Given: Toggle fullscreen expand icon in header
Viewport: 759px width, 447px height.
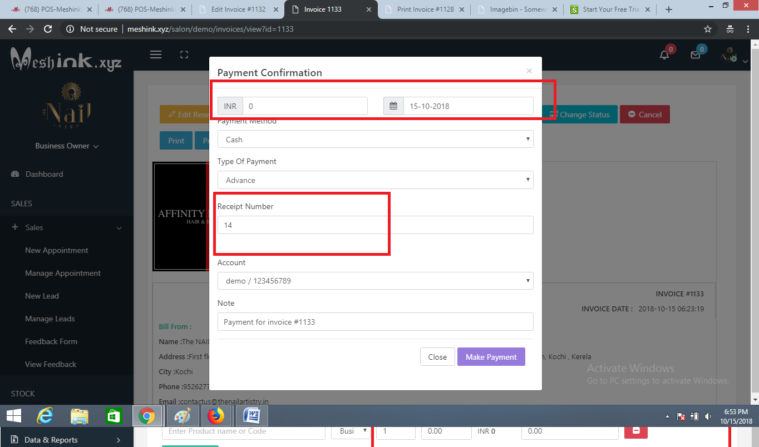Looking at the screenshot, I should [184, 54].
